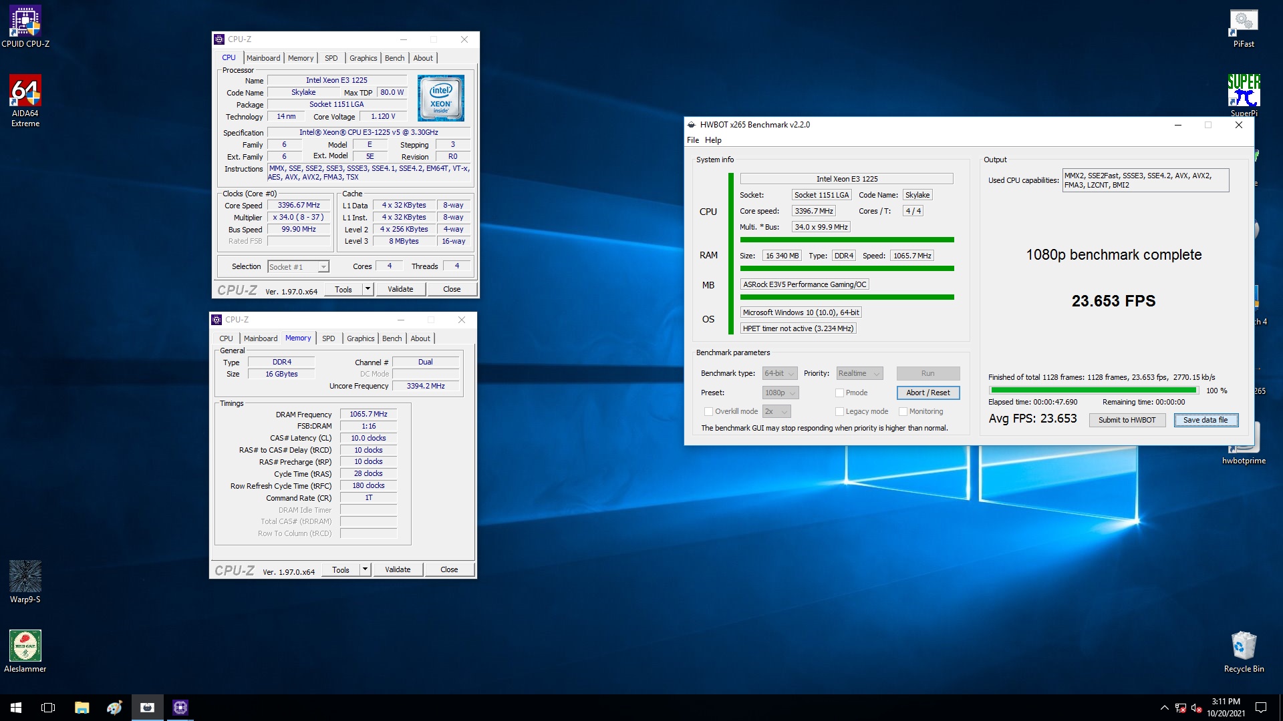Click green RAM status bar under Size
The height and width of the screenshot is (721, 1283).
(847, 268)
